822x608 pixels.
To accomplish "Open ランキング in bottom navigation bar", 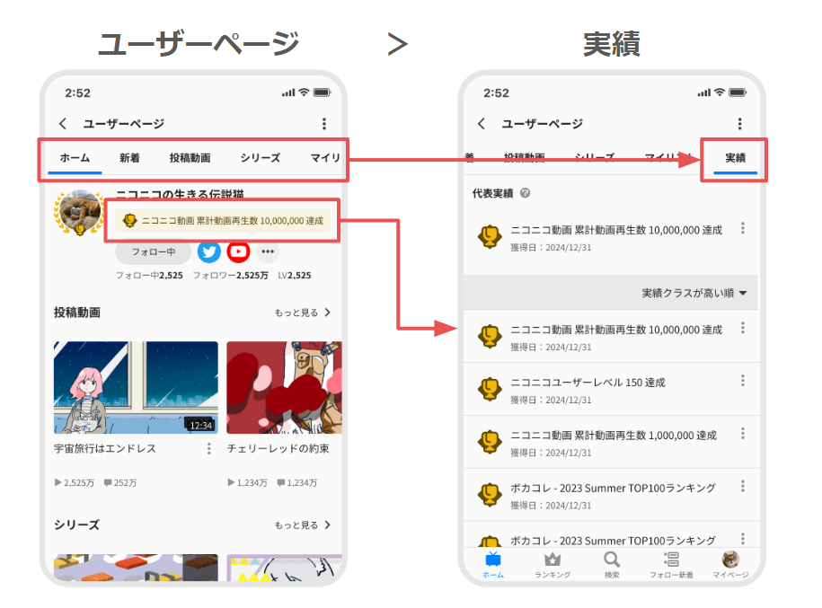I will coord(552,565).
